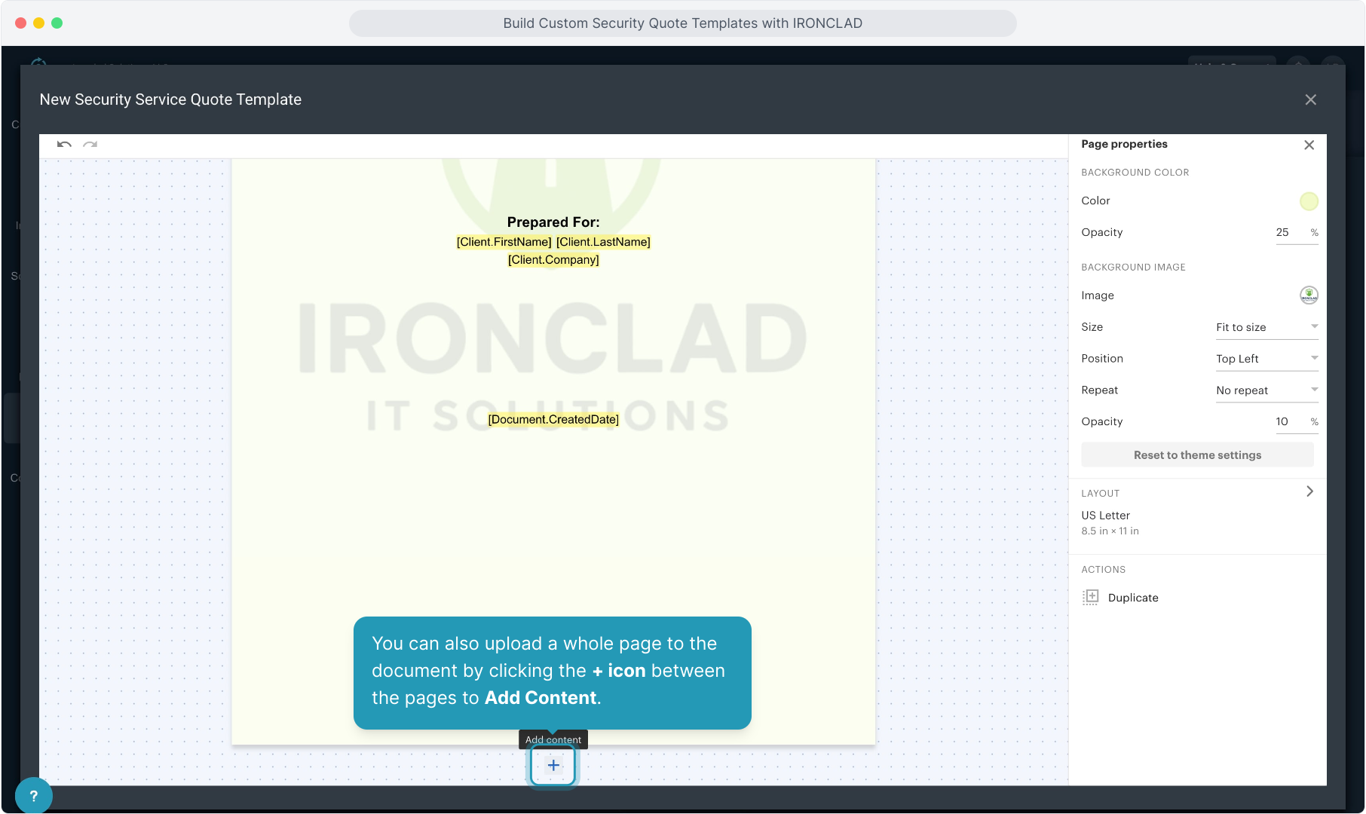Edit the background image opacity field

coord(1289,421)
